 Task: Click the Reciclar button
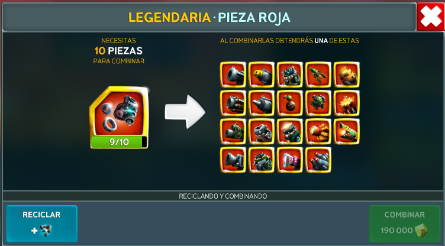point(41,224)
